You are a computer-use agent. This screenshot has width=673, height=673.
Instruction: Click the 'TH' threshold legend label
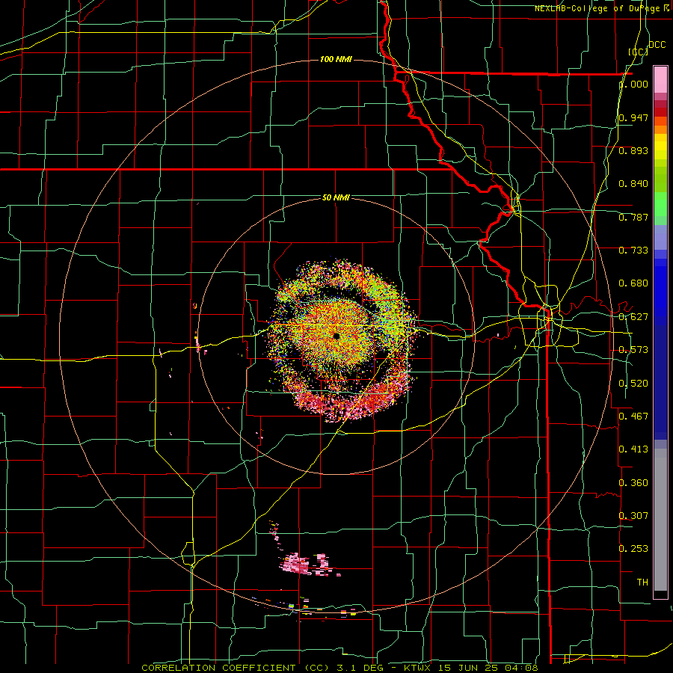(x=642, y=583)
